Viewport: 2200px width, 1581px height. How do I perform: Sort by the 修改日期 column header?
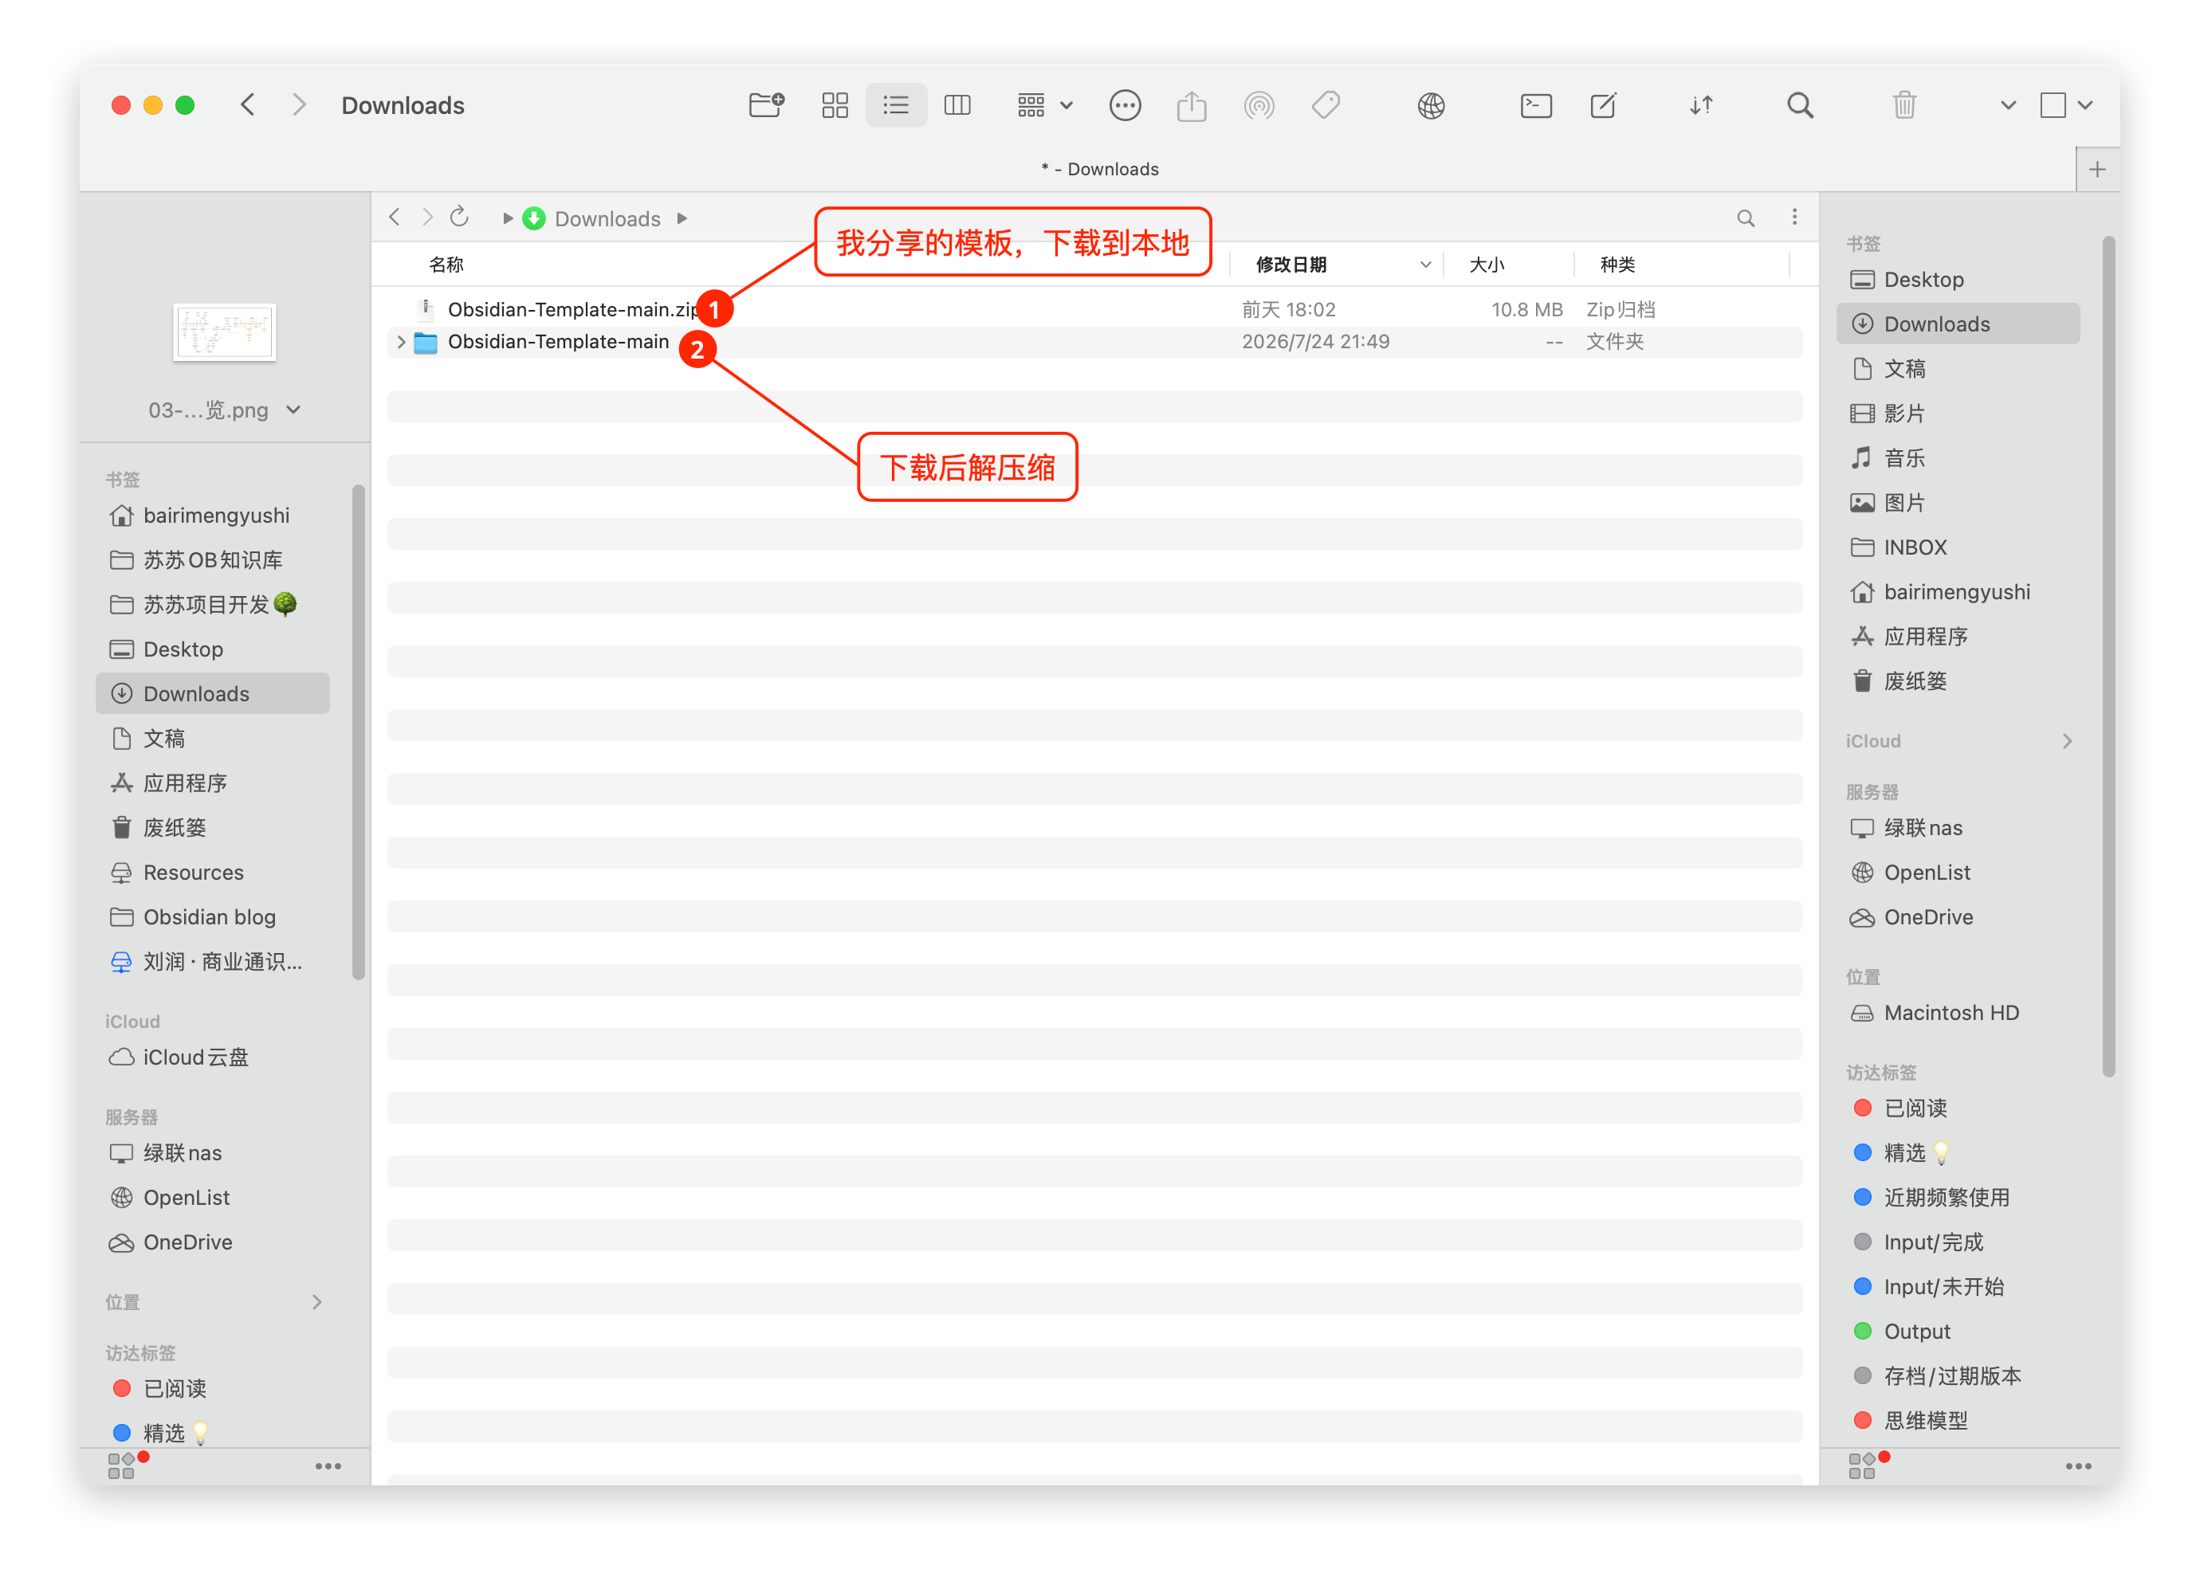point(1291,264)
